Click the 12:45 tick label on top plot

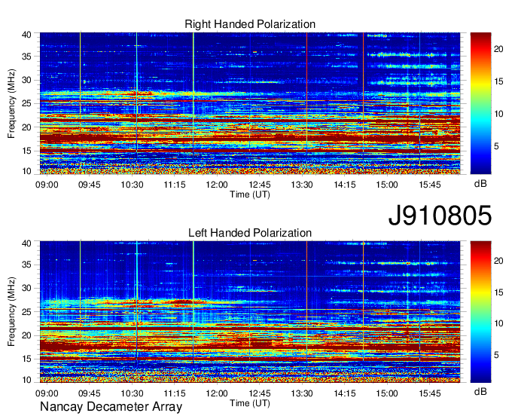tap(260, 185)
